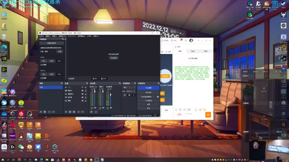Lock the gamepad-icon source
The height and width of the screenshot is (162, 289).
point(86,97)
